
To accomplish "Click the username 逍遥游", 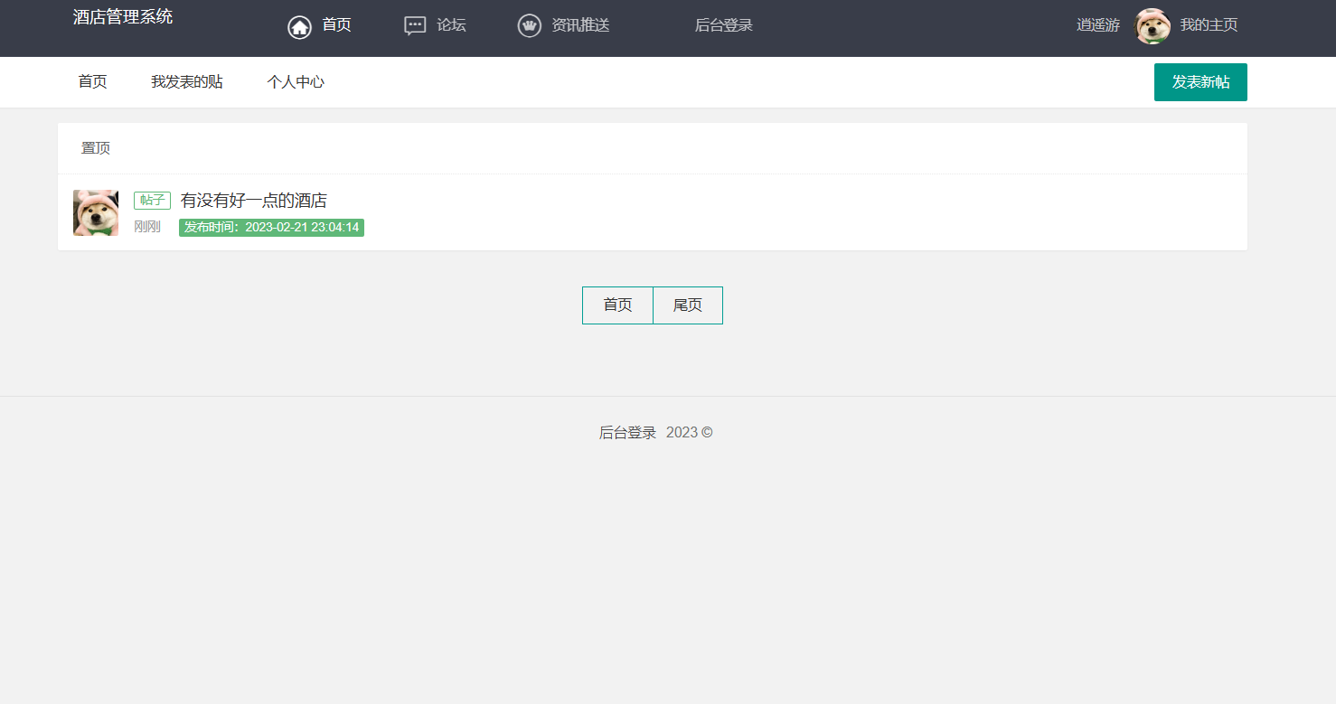I will tap(1097, 25).
